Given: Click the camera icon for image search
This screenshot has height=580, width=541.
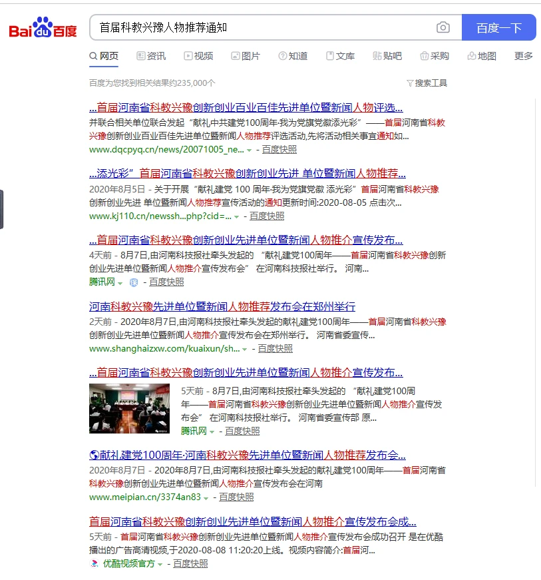Looking at the screenshot, I should tap(443, 28).
